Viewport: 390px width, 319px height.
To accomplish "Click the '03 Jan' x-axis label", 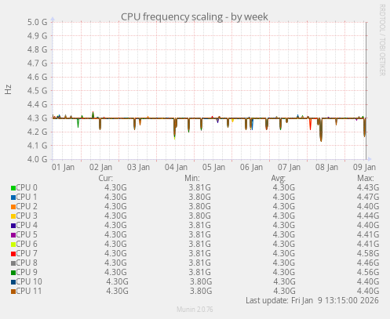I will point(138,167).
